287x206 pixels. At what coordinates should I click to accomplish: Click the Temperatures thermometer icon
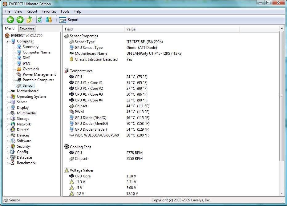[x=67, y=71]
